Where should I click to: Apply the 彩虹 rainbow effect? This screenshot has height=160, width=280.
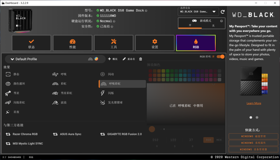59,84
